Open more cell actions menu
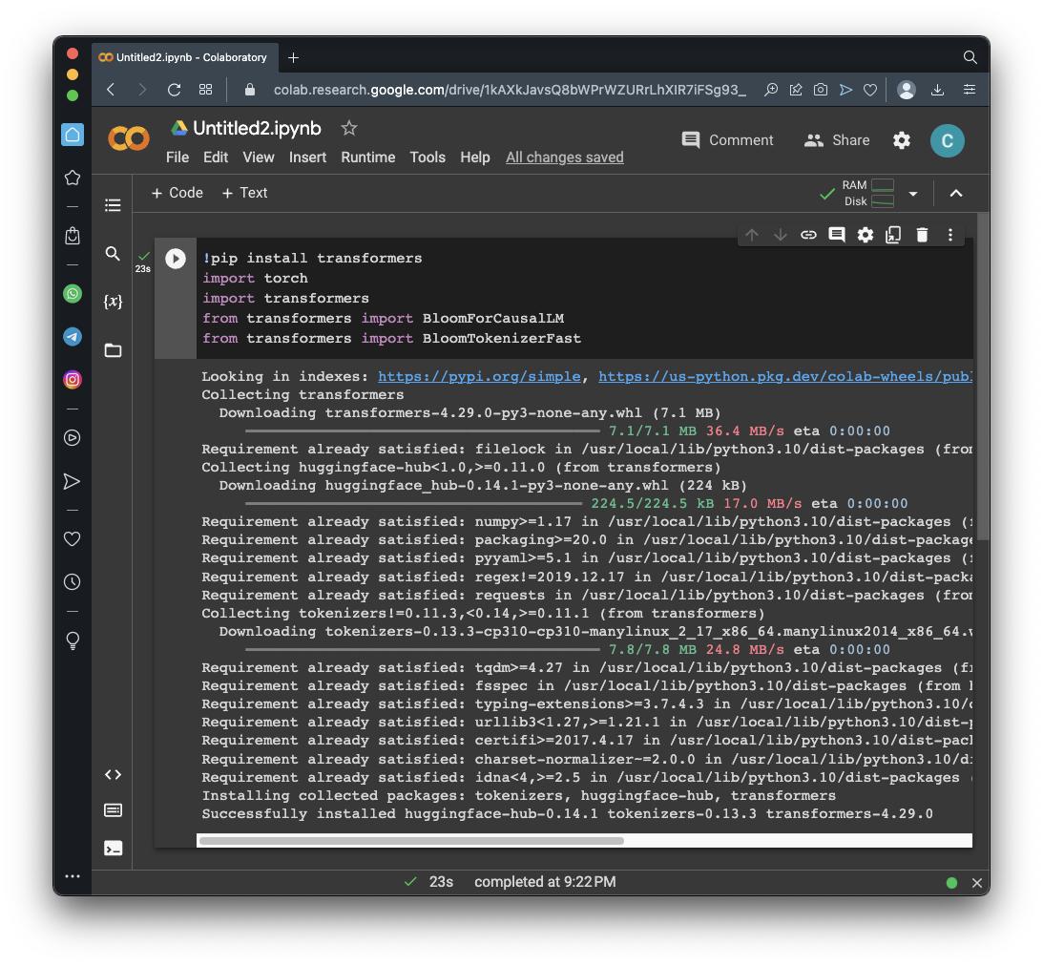1043x966 pixels. click(949, 235)
